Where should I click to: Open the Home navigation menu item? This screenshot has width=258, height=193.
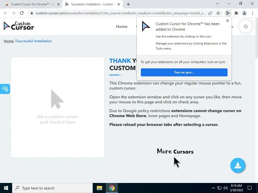[122, 27]
